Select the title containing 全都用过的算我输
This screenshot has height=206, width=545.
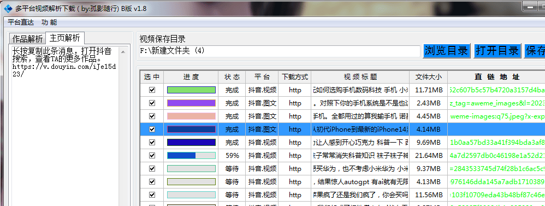pyautogui.click(x=360, y=116)
